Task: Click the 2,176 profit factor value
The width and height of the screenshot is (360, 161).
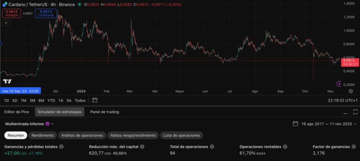Action: (319, 153)
